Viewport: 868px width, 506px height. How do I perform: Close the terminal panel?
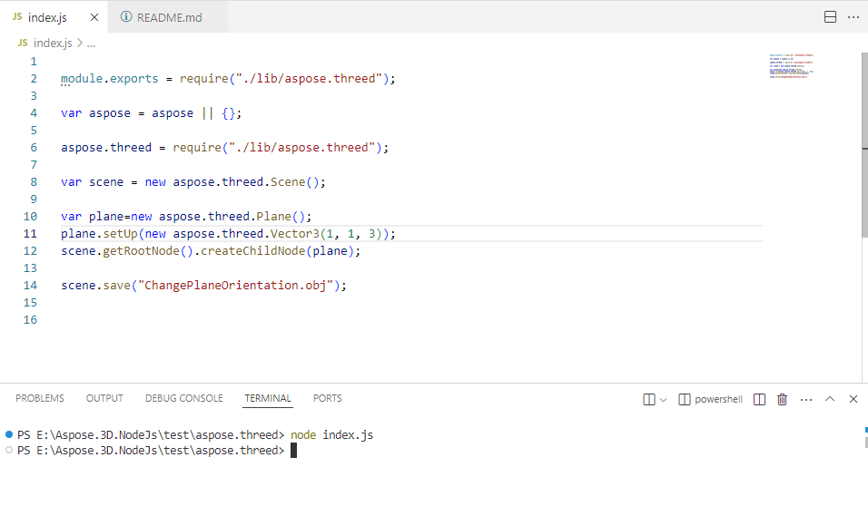pos(853,399)
